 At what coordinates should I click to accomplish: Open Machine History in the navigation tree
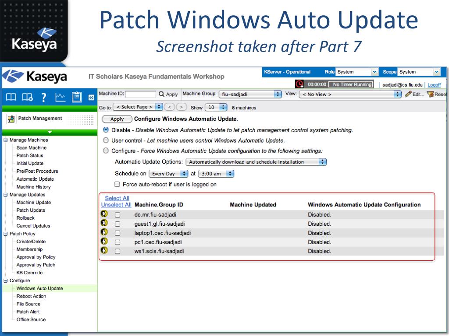pyautogui.click(x=33, y=186)
